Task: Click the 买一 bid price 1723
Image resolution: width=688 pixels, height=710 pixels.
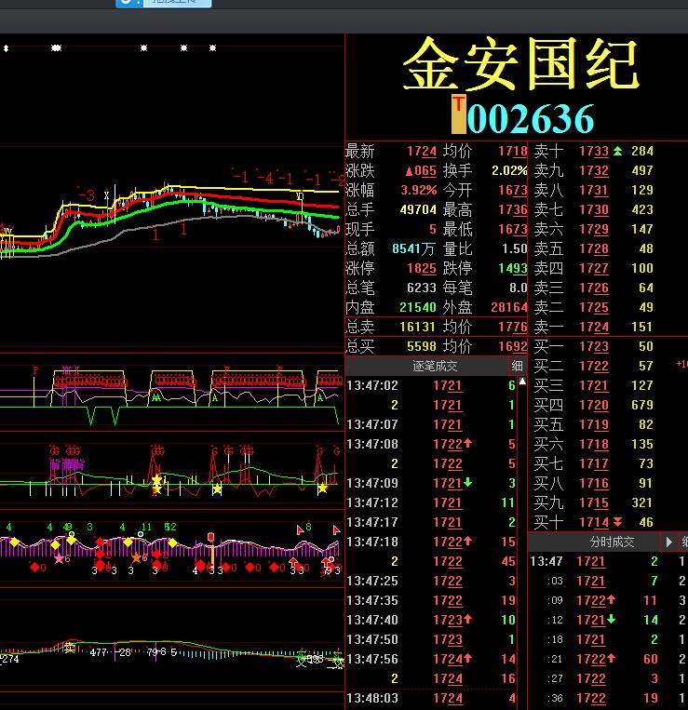Action: (x=594, y=346)
